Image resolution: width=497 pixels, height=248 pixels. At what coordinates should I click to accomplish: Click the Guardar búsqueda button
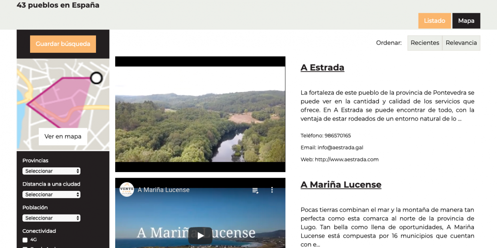(x=63, y=44)
